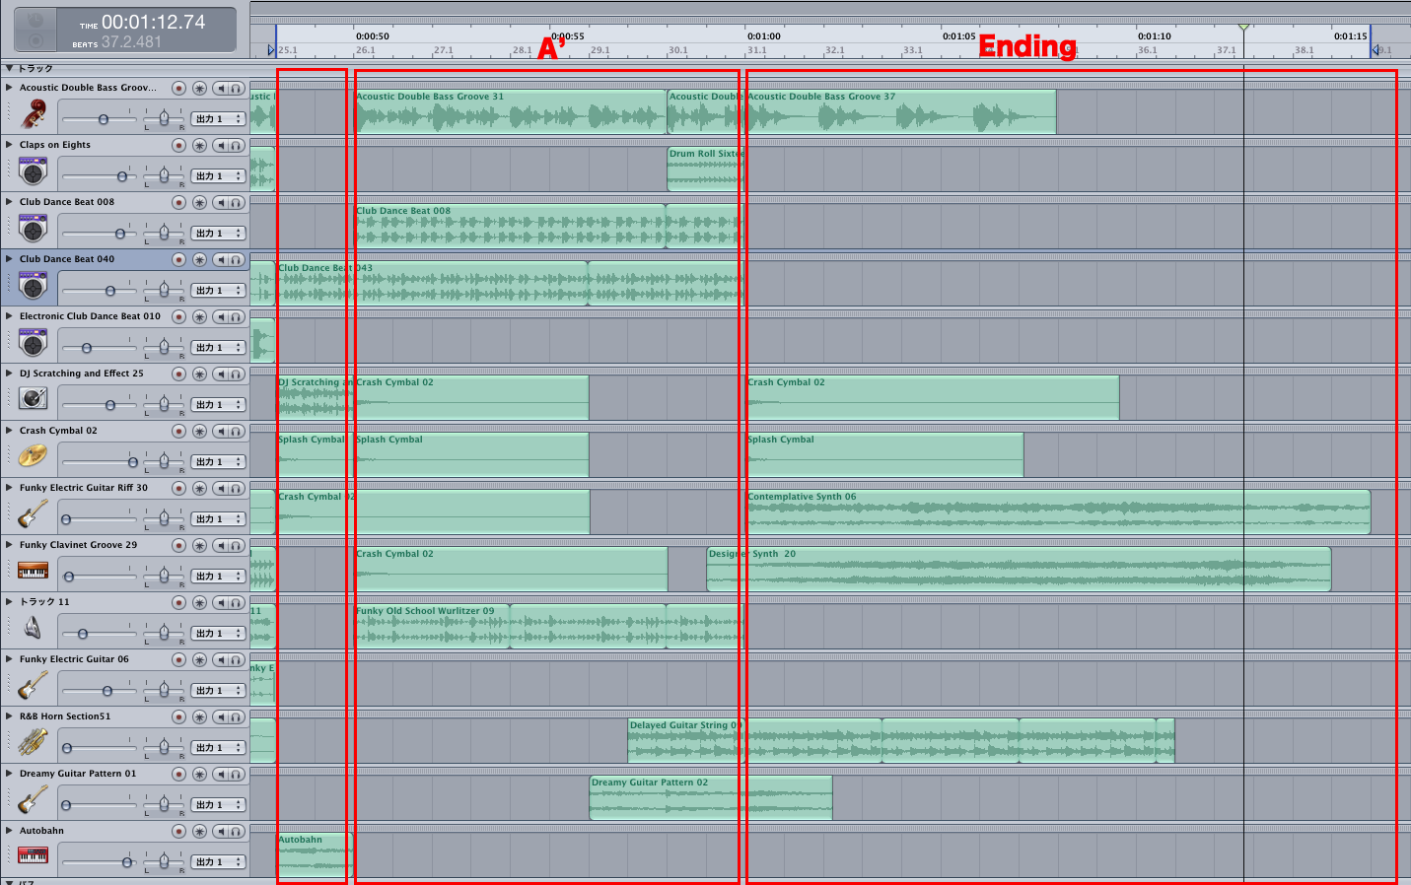Open output menu of Club Dance Beat 008
1411x885 pixels.
(x=218, y=234)
